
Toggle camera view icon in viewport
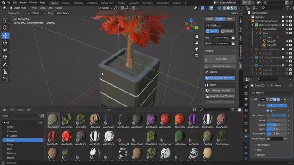(x=196, y=49)
